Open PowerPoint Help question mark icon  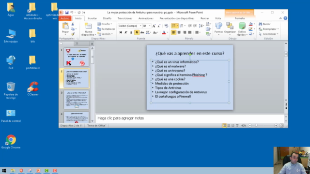pos(285,18)
